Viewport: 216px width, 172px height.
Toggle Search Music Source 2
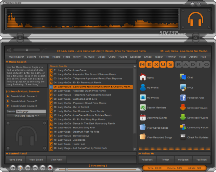point(8,101)
